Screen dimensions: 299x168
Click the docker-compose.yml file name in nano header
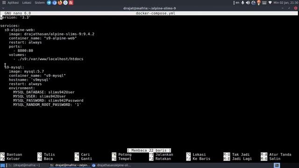coord(156,14)
